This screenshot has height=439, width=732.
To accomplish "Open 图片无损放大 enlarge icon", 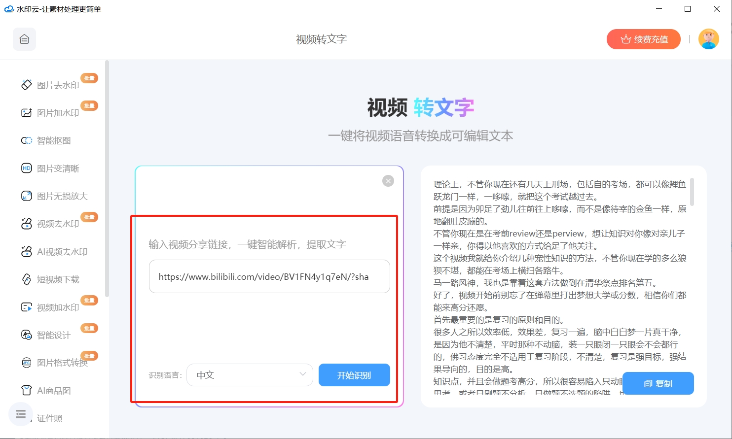I will click(x=27, y=196).
